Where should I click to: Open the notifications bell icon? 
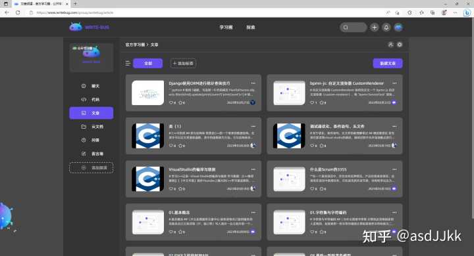click(x=386, y=28)
